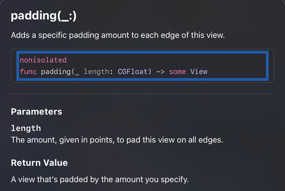Click the length parameter name under Parameters
This screenshot has height=191, width=285.
pyautogui.click(x=26, y=128)
